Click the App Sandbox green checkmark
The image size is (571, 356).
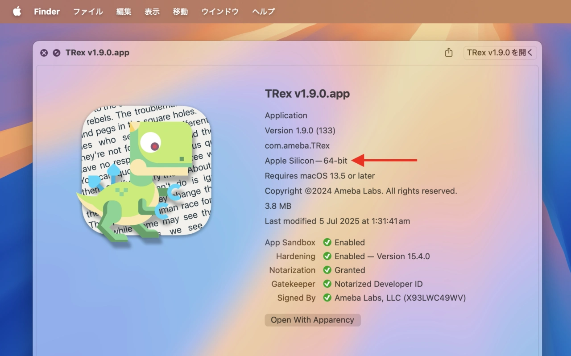327,242
